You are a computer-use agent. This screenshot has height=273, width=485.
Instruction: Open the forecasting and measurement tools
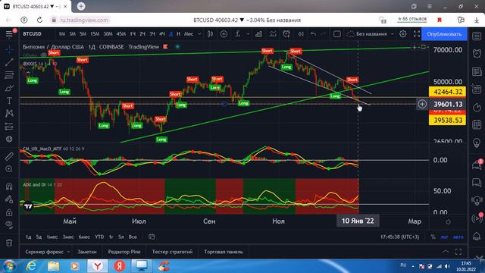click(9, 127)
